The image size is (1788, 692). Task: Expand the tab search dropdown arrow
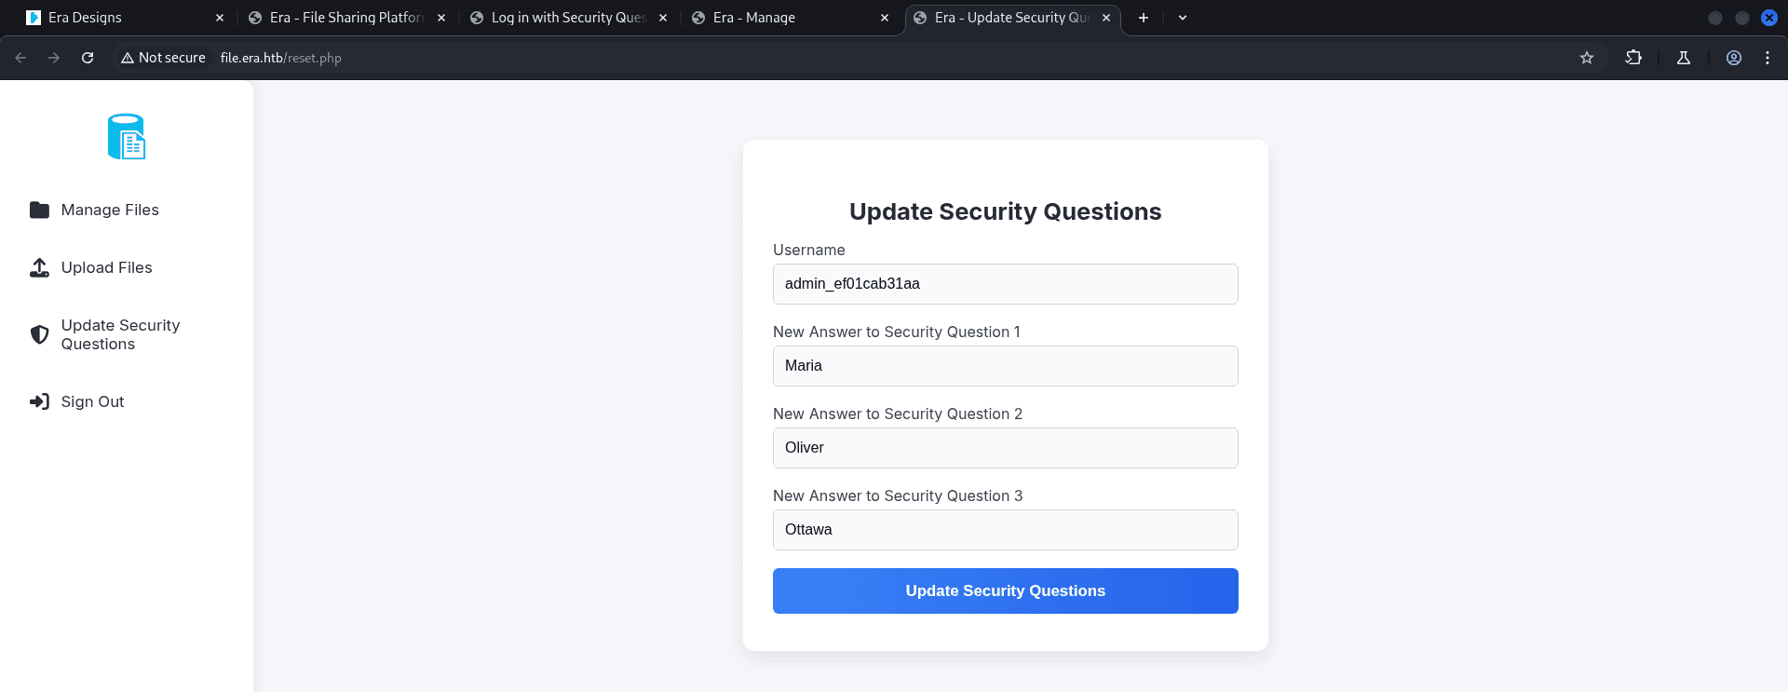(x=1183, y=18)
